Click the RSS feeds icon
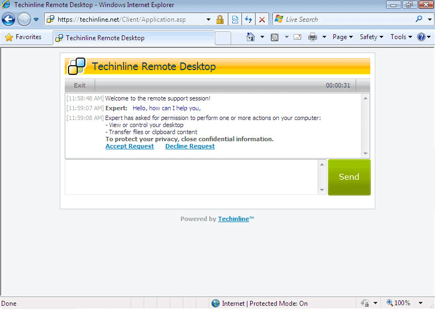The height and width of the screenshot is (309, 435). [275, 37]
